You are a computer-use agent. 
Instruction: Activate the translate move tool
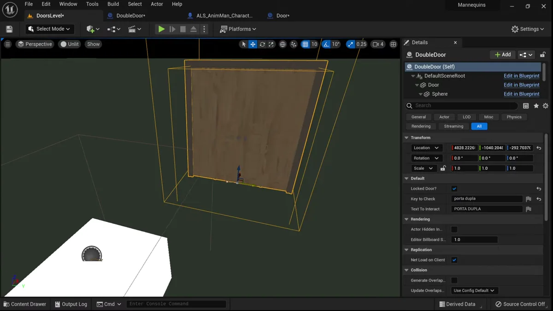(253, 44)
